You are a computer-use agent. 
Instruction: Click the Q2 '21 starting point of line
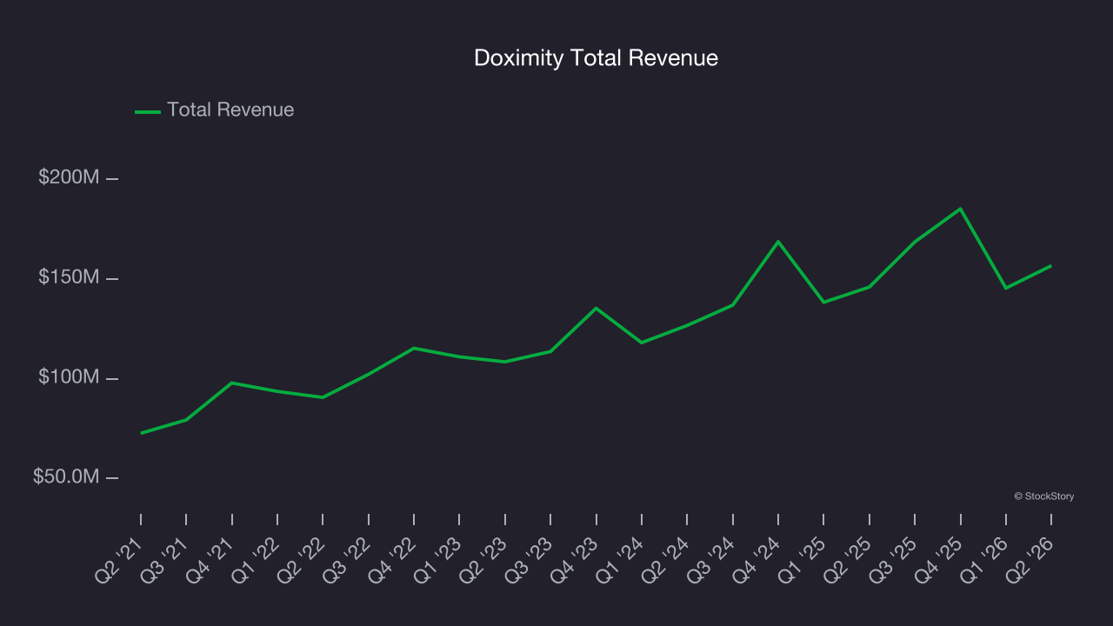click(141, 433)
